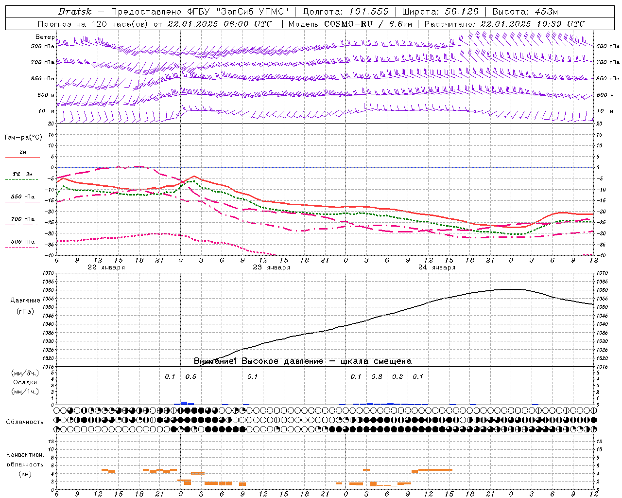Screen dimensions: 622x498
Task: Click the Рассчитано: 22.01.2025 10:39 UTC text
Action: tap(504, 24)
